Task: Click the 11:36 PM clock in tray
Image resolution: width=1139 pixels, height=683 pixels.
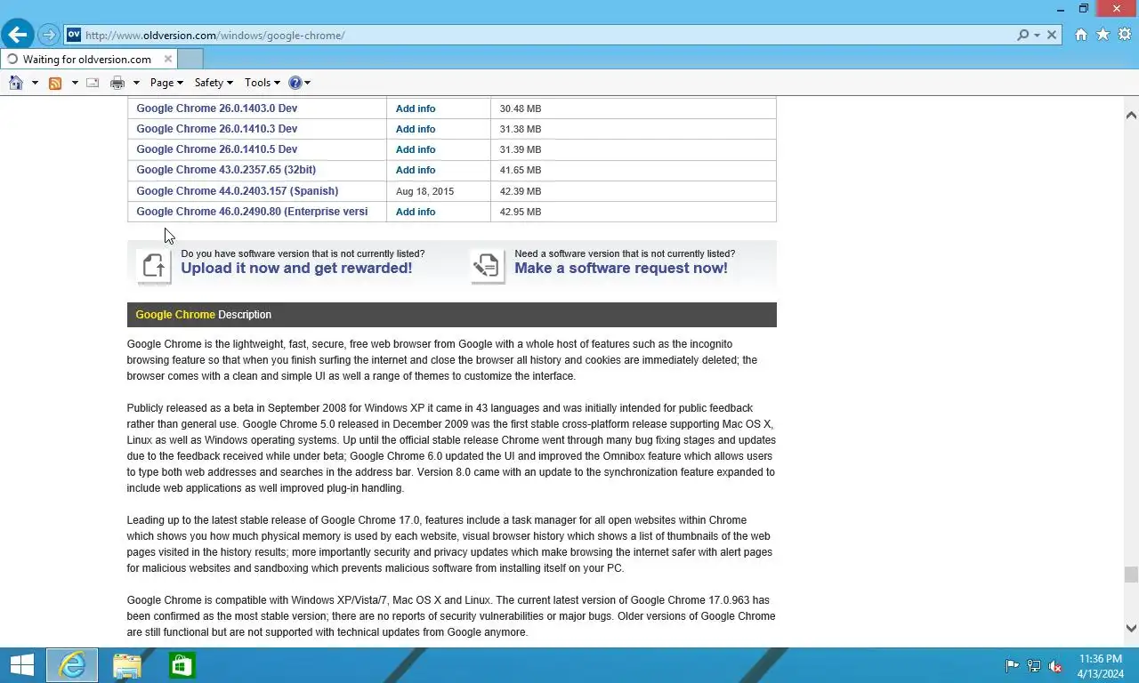Action: point(1100,659)
